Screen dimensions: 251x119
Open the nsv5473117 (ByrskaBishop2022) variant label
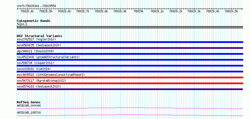[x=41, y=81]
